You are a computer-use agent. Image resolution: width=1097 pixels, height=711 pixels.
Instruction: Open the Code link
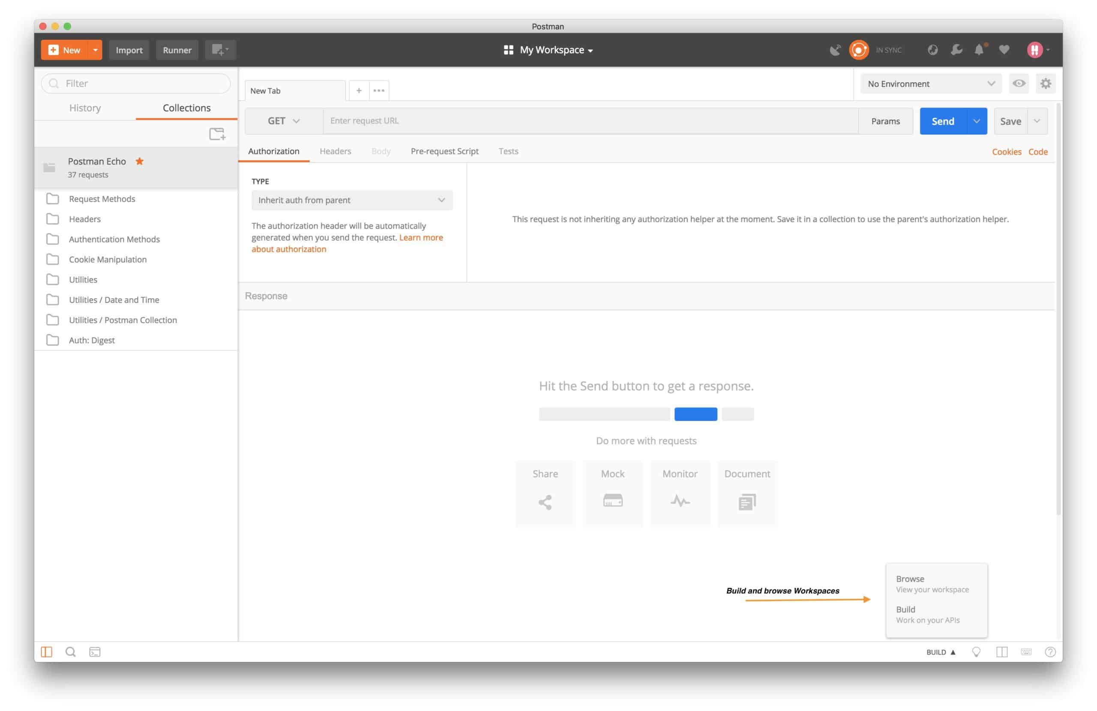[1038, 152]
